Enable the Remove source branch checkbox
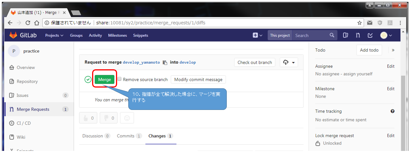 click(x=120, y=79)
